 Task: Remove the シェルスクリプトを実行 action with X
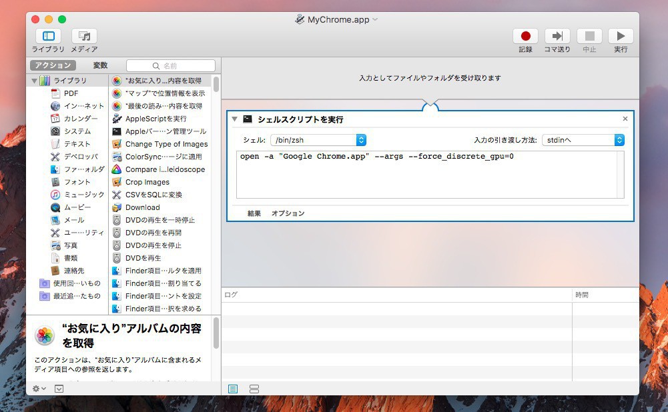[625, 119]
